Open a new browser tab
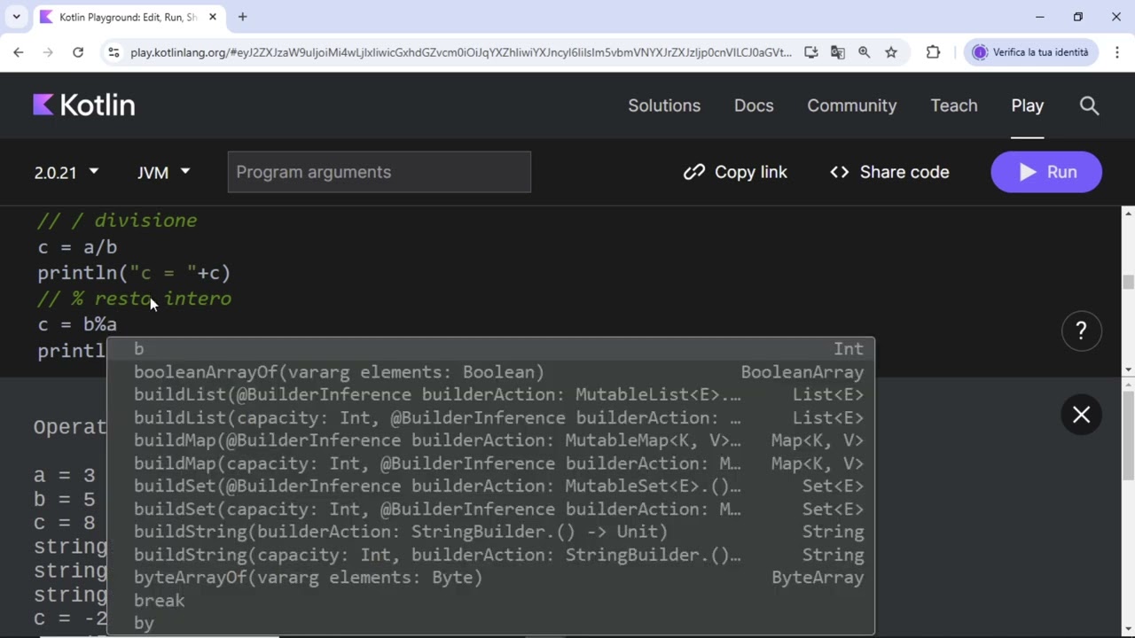Image resolution: width=1135 pixels, height=638 pixels. (242, 17)
